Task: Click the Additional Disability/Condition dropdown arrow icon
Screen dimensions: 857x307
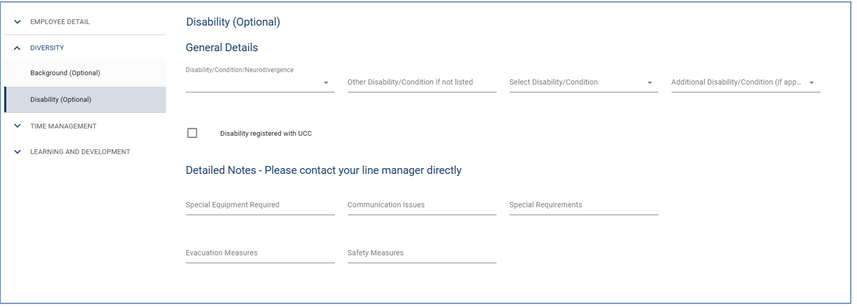Action: point(812,82)
